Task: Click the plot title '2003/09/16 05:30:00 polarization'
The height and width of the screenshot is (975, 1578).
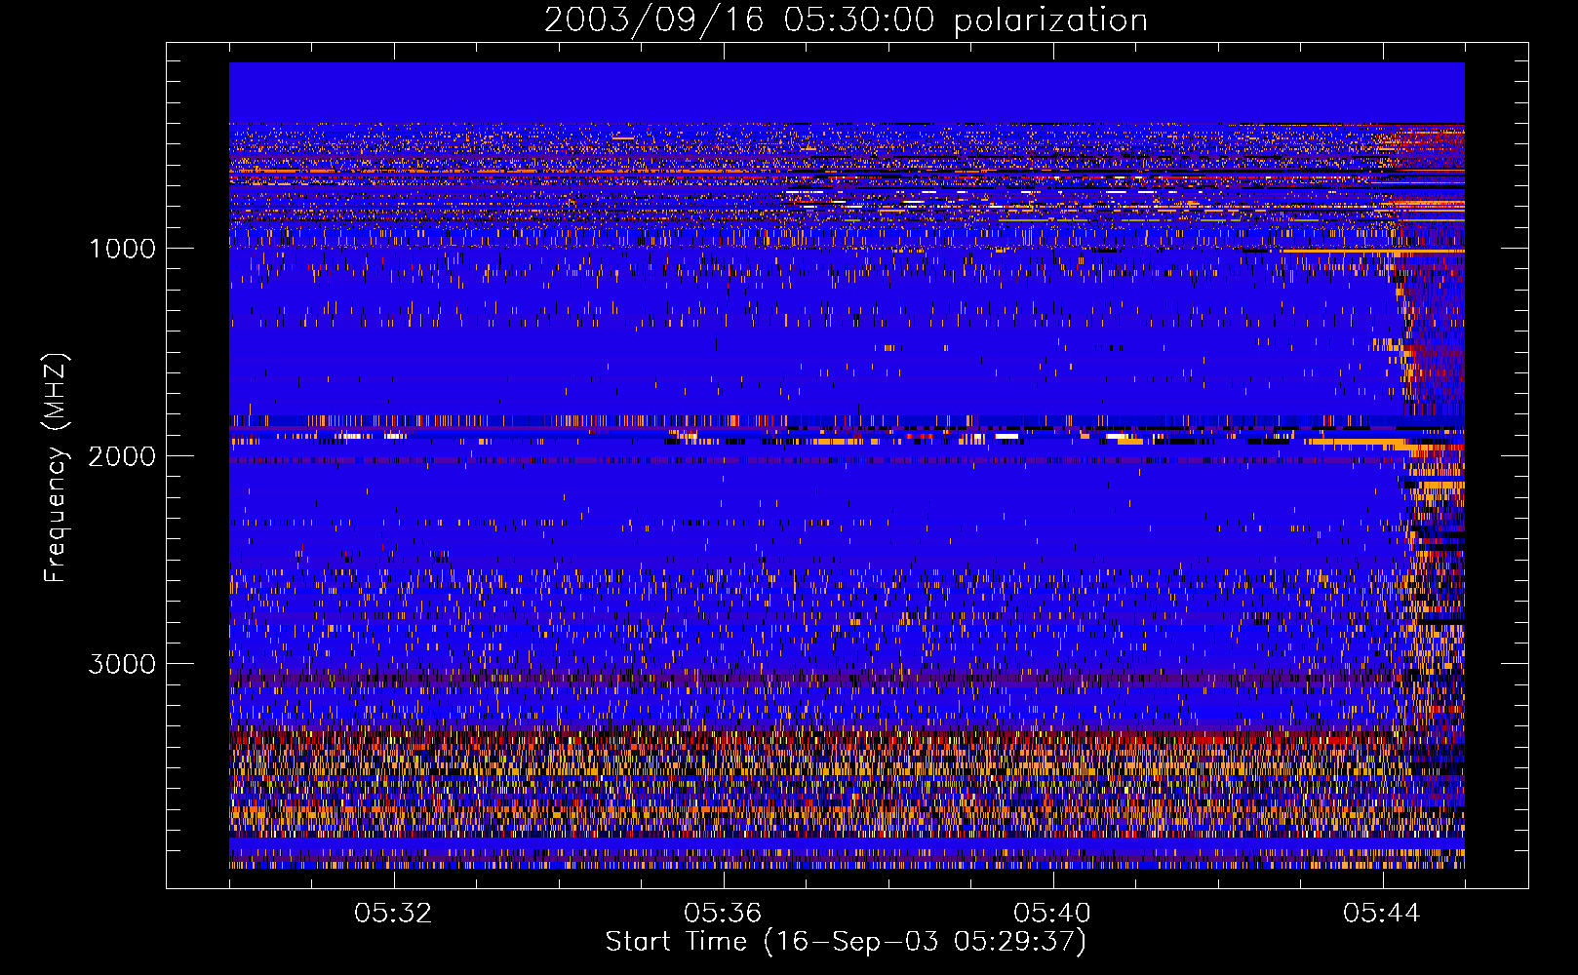Action: (x=846, y=19)
